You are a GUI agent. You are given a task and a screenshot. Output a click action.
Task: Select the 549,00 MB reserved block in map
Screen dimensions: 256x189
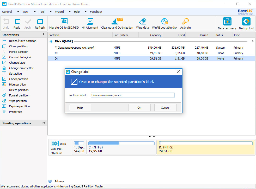79,147
